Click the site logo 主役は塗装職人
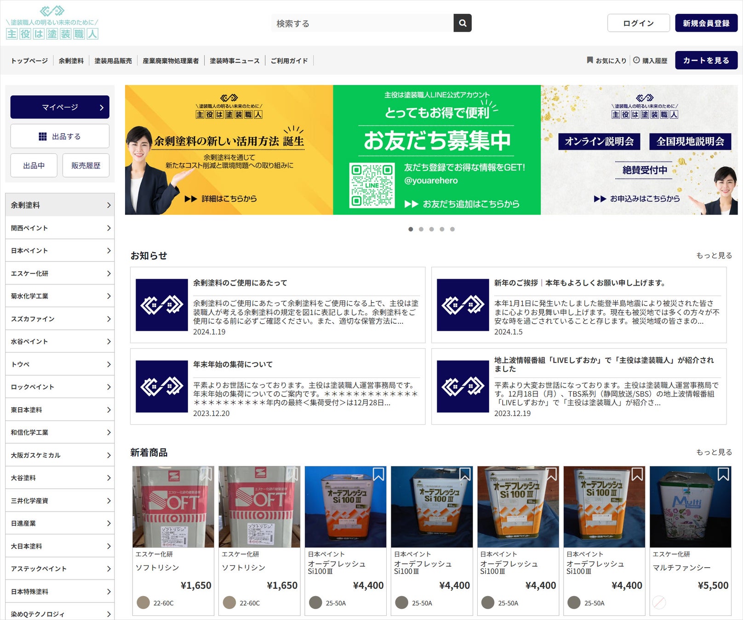Image resolution: width=743 pixels, height=620 pixels. click(x=52, y=23)
